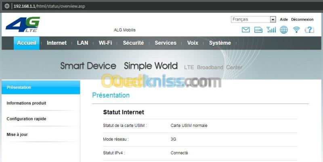Click the Déconnexion link
The width and height of the screenshot is (323, 162).
pos(302,19)
